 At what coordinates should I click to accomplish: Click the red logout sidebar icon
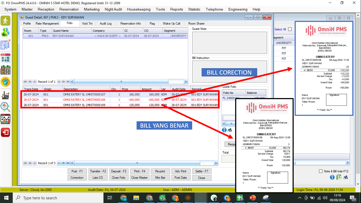[x=5, y=132]
